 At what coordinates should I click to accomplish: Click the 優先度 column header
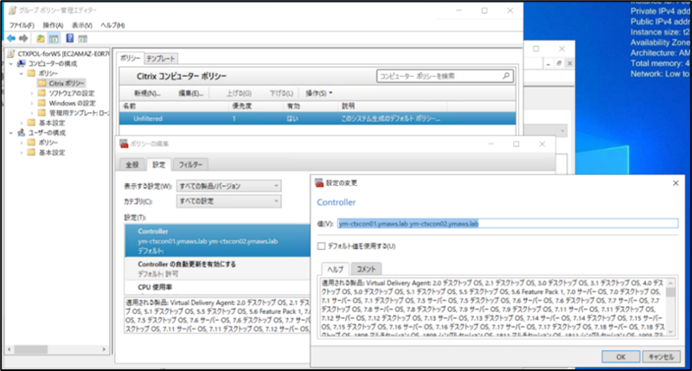pos(256,106)
